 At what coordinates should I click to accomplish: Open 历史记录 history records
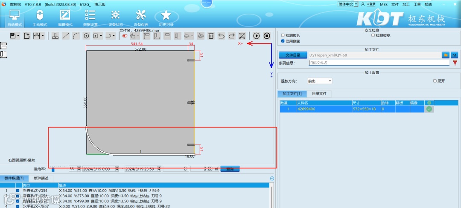[x=166, y=17]
